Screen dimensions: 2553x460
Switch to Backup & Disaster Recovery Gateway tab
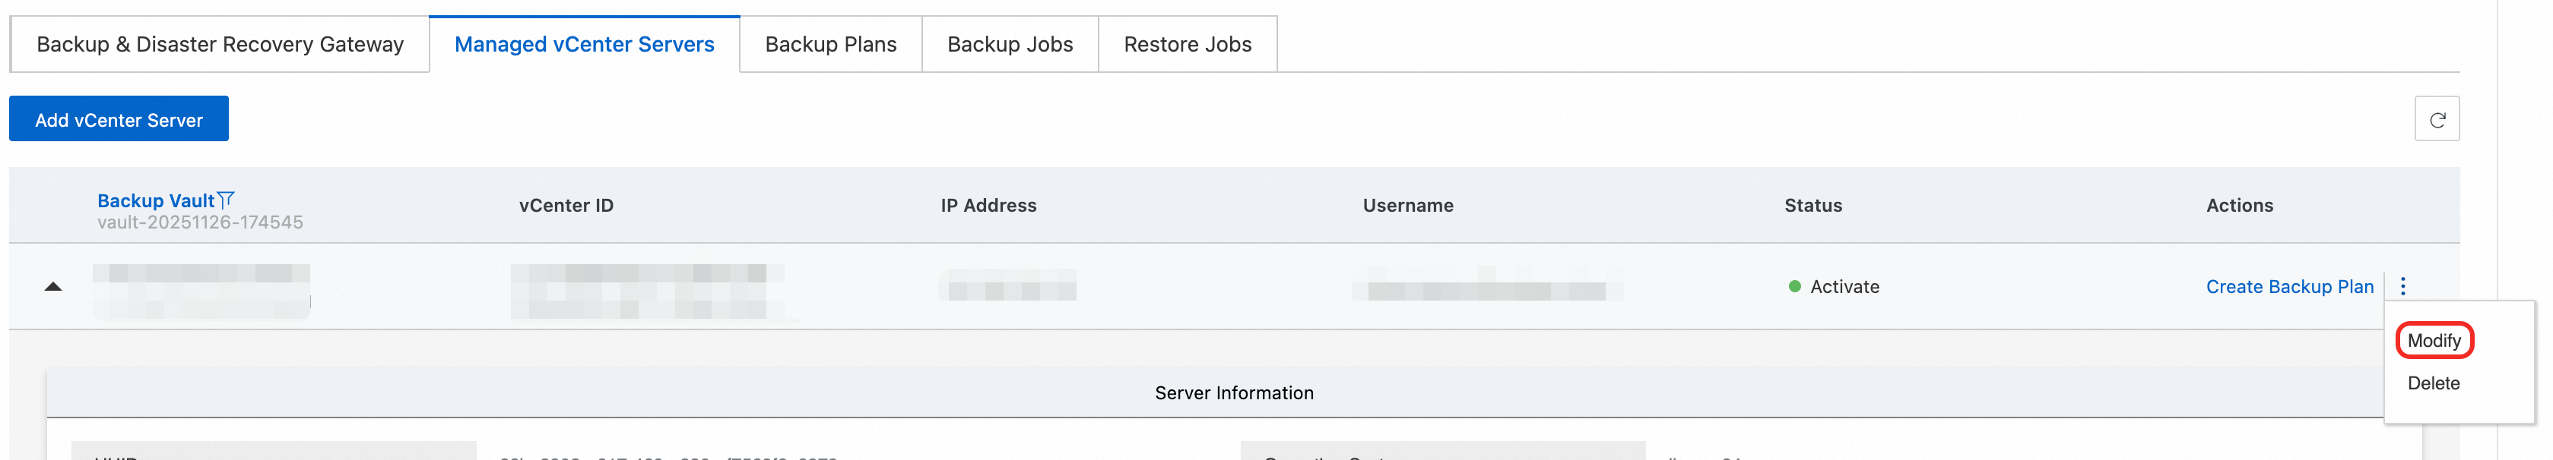pyautogui.click(x=220, y=45)
